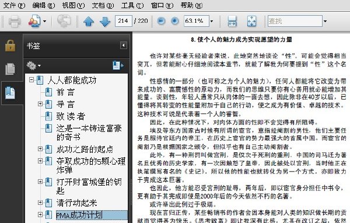350x223 pixels.
Task: Expand the 打开财富城堡的钥匙 node
Action: 40,182
